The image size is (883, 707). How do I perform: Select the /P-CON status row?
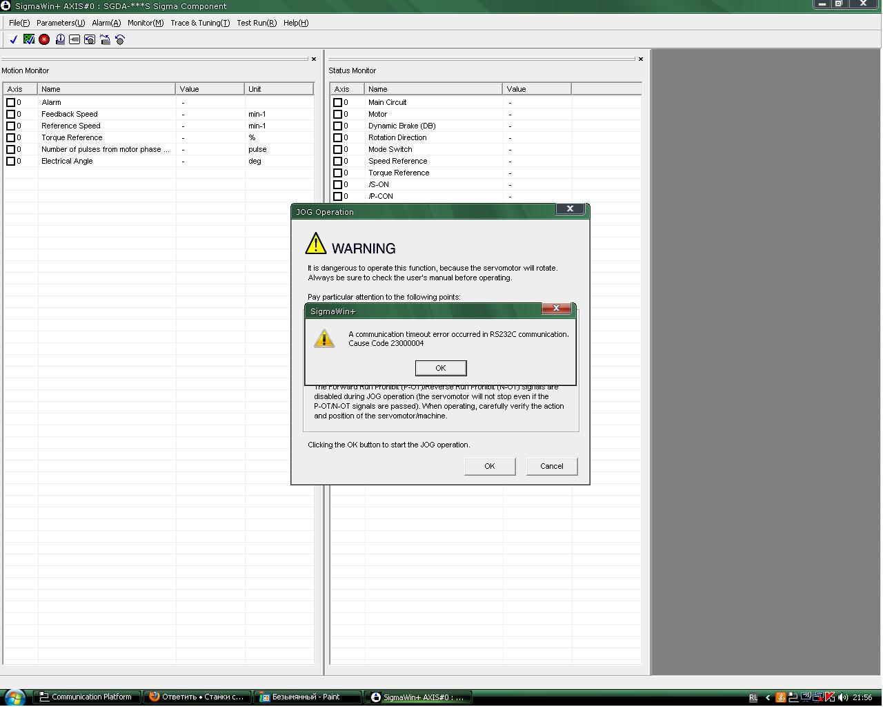pyautogui.click(x=486, y=196)
